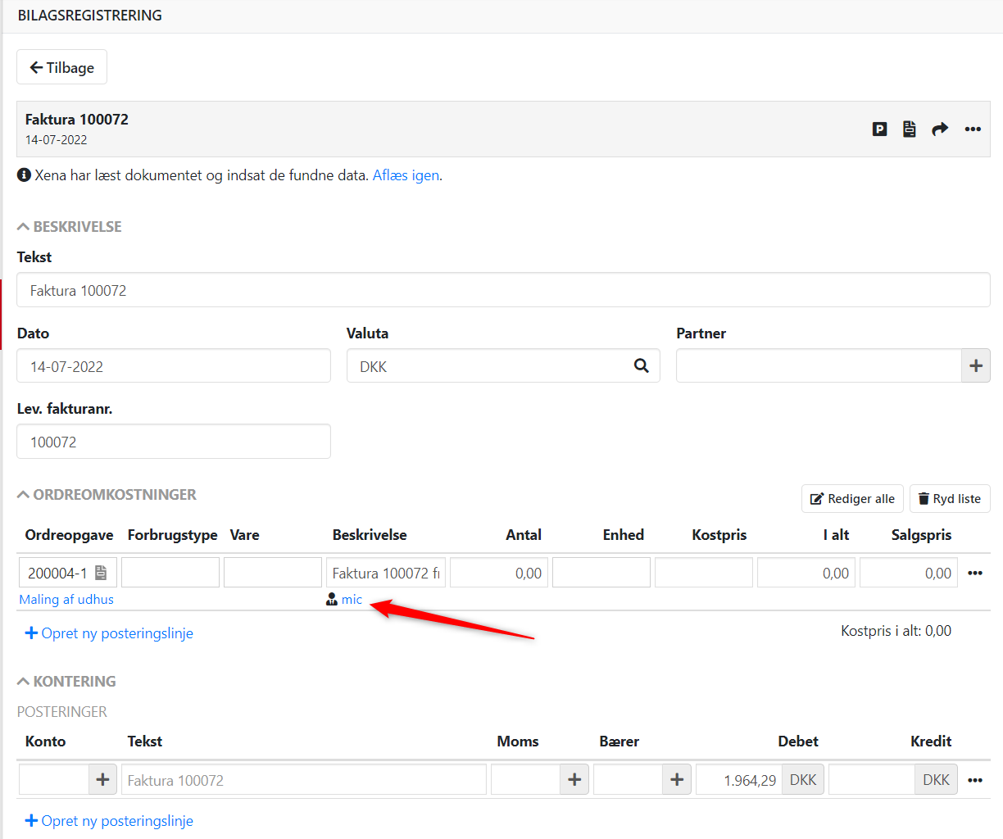Click the search icon in Valuta field
The image size is (1003, 839).
click(642, 365)
